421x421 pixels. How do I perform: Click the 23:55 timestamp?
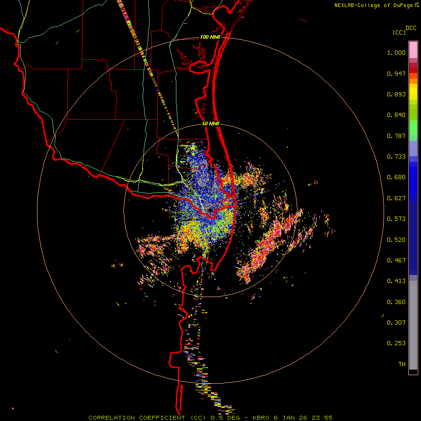tap(322, 418)
